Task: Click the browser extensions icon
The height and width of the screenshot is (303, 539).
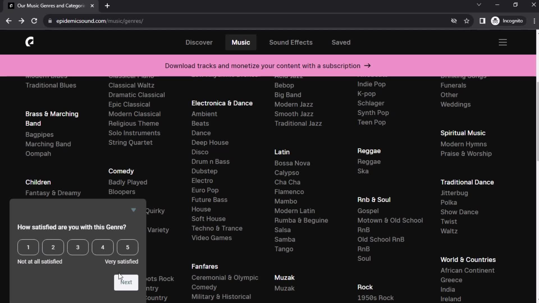Action: coord(482,21)
